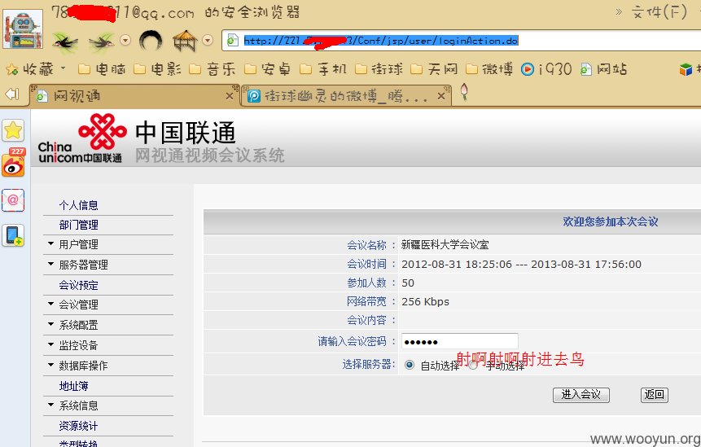Screen dimensions: 701x447
Task: Click the second swallow bird toolbar icon
Action: click(x=102, y=42)
